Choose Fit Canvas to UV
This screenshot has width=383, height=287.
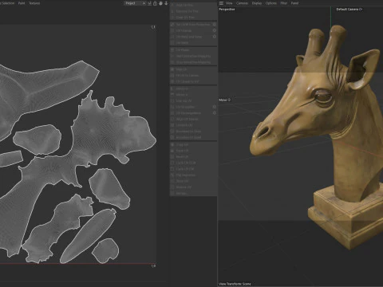pos(193,81)
